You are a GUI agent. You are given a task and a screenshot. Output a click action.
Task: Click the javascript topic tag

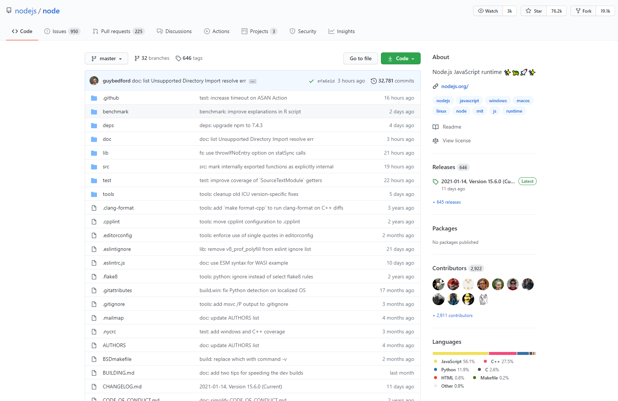(x=469, y=101)
